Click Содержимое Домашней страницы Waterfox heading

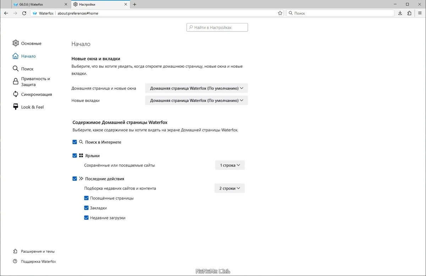(120, 122)
